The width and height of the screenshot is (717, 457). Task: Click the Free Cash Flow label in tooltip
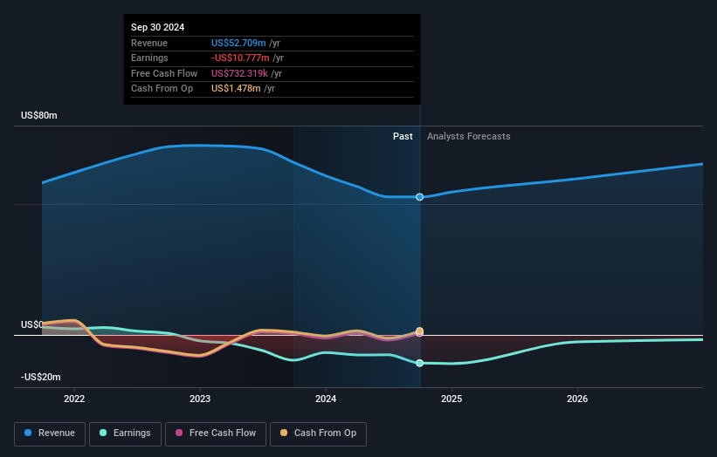(164, 73)
